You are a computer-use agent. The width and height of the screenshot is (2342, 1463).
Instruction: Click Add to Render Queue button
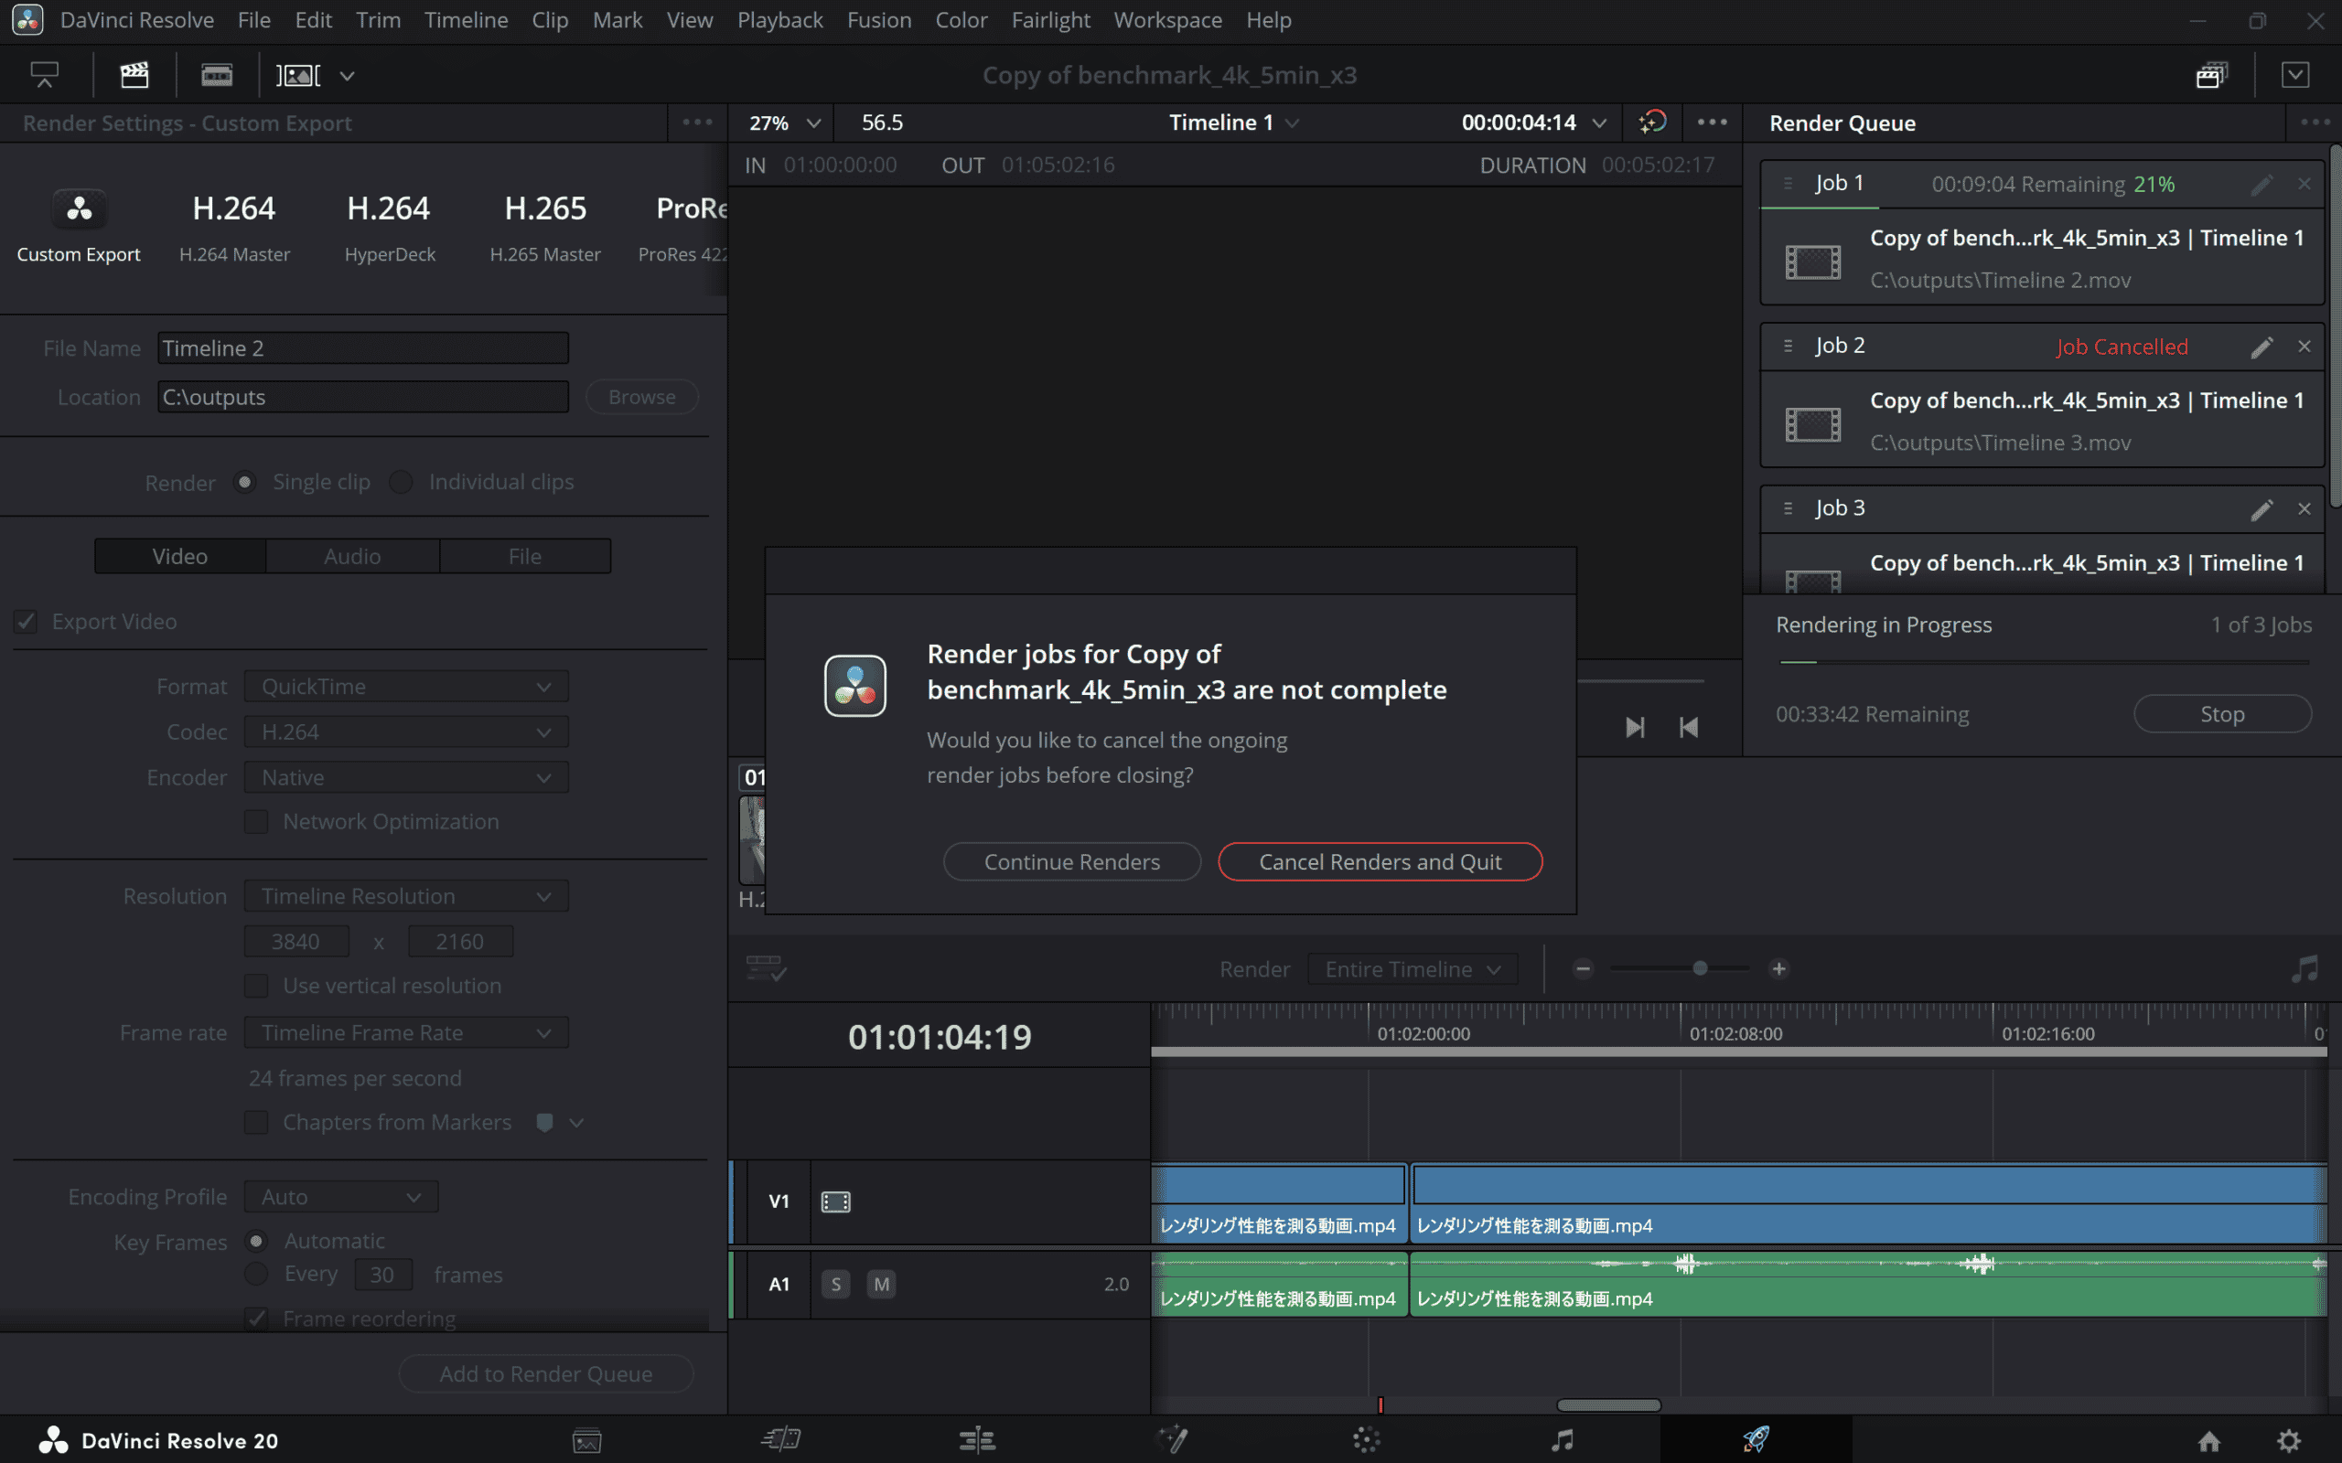[546, 1374]
